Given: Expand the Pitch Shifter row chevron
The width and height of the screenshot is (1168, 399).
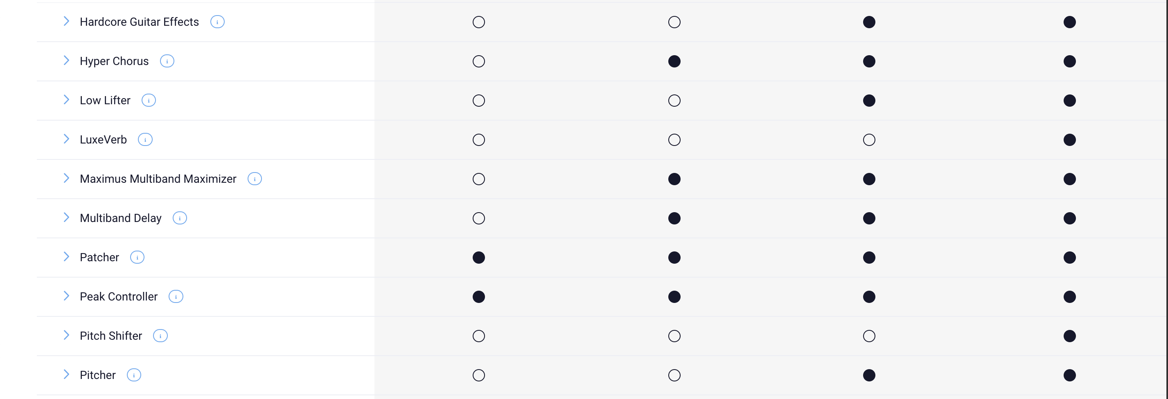Looking at the screenshot, I should click(x=66, y=335).
